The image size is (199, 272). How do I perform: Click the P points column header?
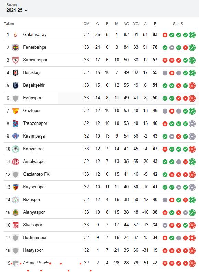pyautogui.click(x=155, y=24)
